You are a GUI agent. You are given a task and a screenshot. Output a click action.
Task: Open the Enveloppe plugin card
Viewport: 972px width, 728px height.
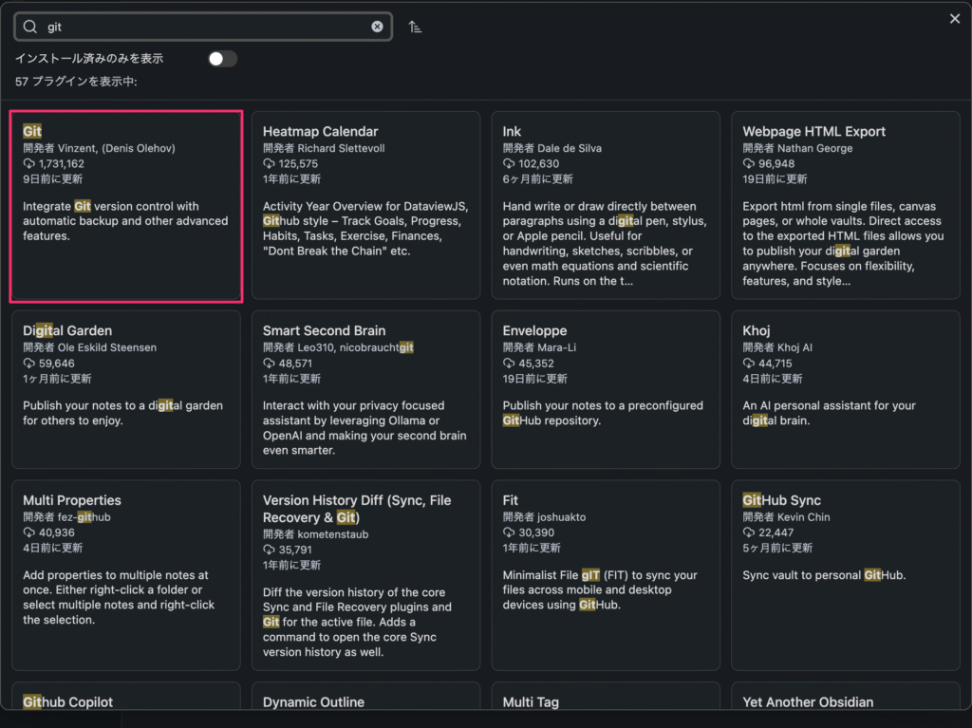pos(606,389)
